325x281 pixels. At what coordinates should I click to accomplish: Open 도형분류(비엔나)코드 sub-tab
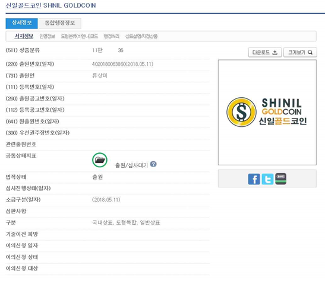[80, 36]
